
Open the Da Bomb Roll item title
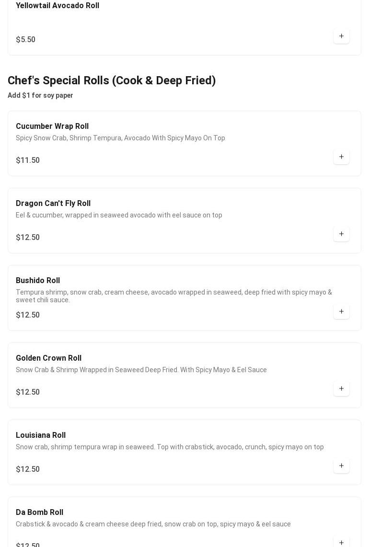coord(39,513)
